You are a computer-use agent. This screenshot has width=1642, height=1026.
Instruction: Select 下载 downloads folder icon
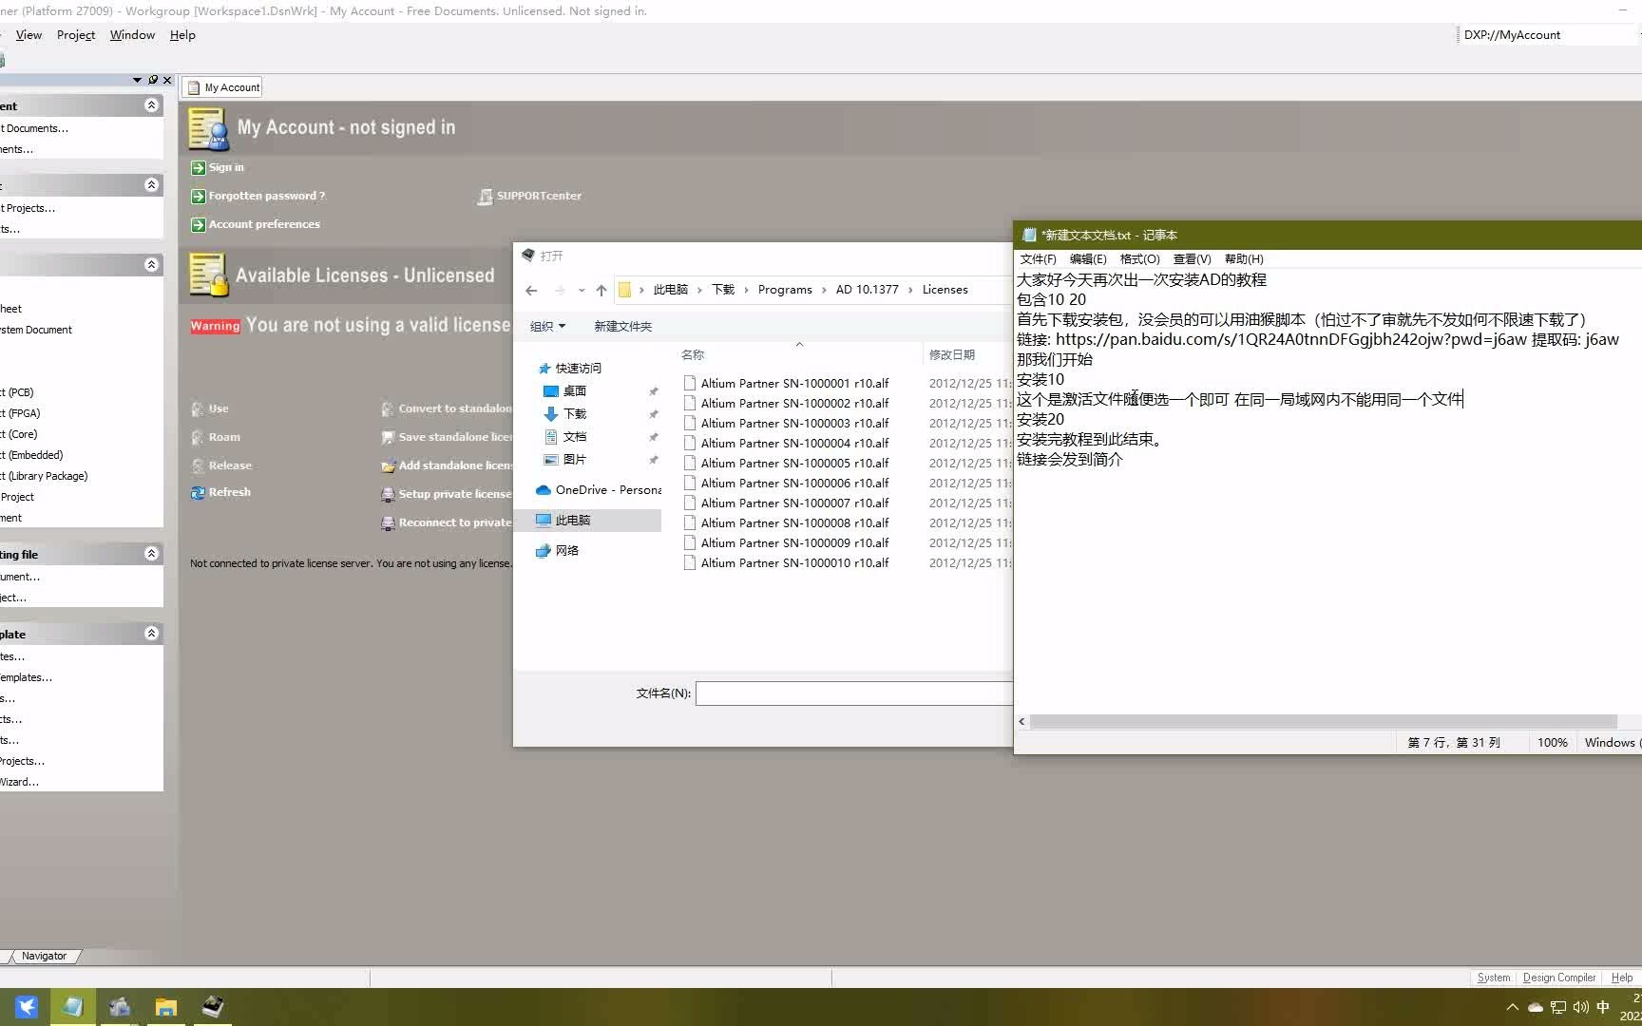[x=550, y=414]
